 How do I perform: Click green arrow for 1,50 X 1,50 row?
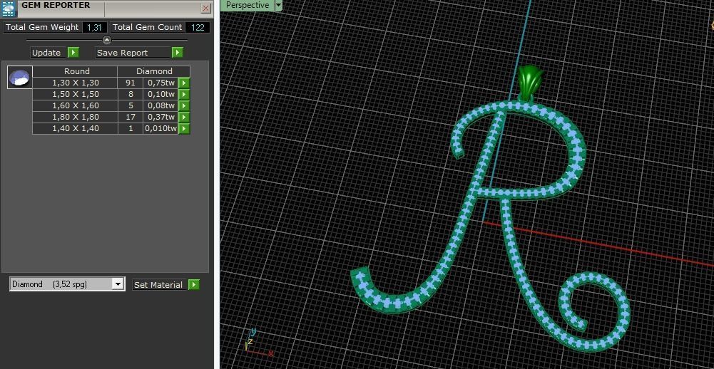[x=184, y=94]
